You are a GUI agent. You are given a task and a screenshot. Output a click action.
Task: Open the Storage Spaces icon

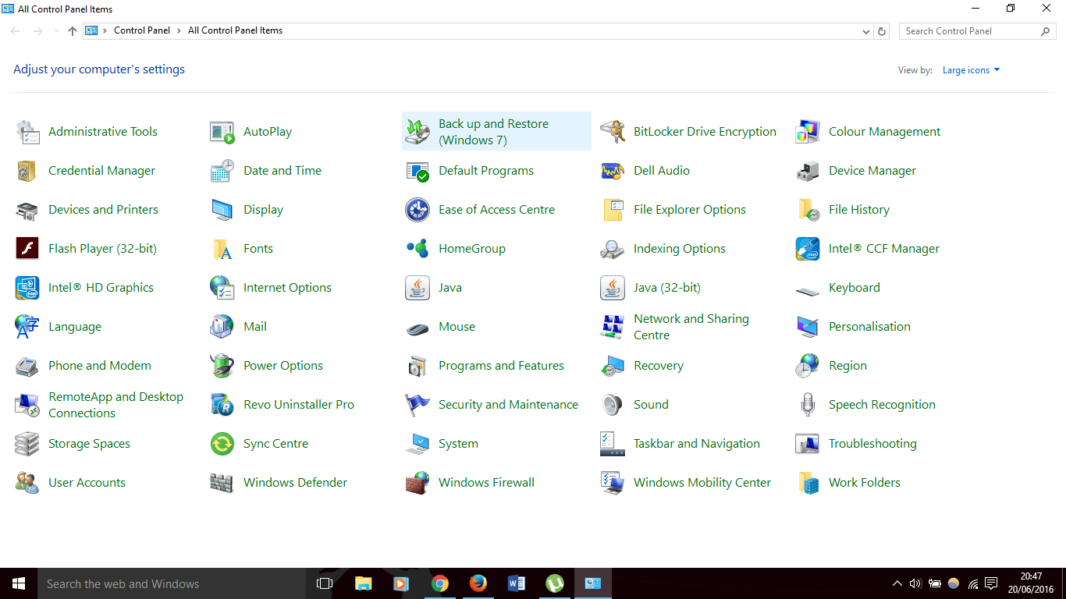pyautogui.click(x=27, y=444)
